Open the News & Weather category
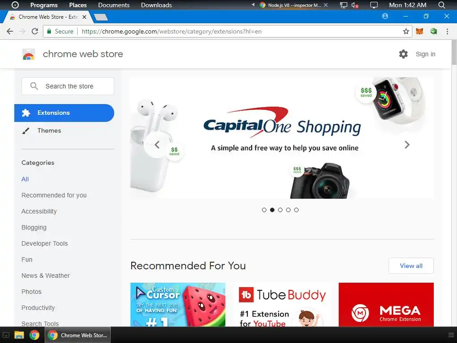Viewport: 457px width, 343px height. coord(46,275)
